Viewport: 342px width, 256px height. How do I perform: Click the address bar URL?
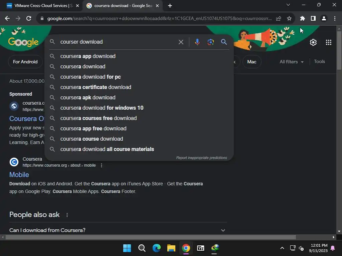pos(159,19)
